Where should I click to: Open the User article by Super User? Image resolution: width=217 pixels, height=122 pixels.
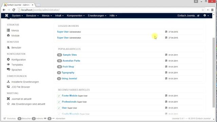click(64, 108)
